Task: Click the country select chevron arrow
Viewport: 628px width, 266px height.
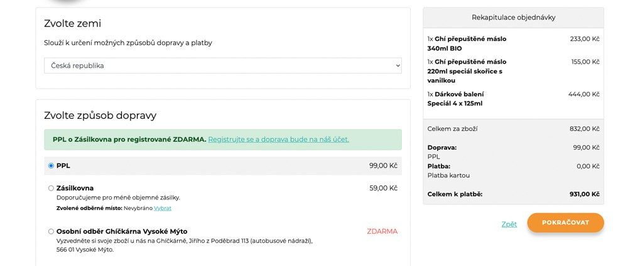Action: [x=397, y=65]
